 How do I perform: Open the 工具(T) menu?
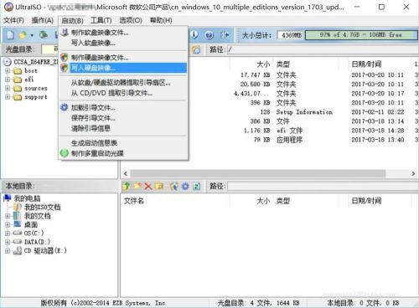(x=101, y=20)
